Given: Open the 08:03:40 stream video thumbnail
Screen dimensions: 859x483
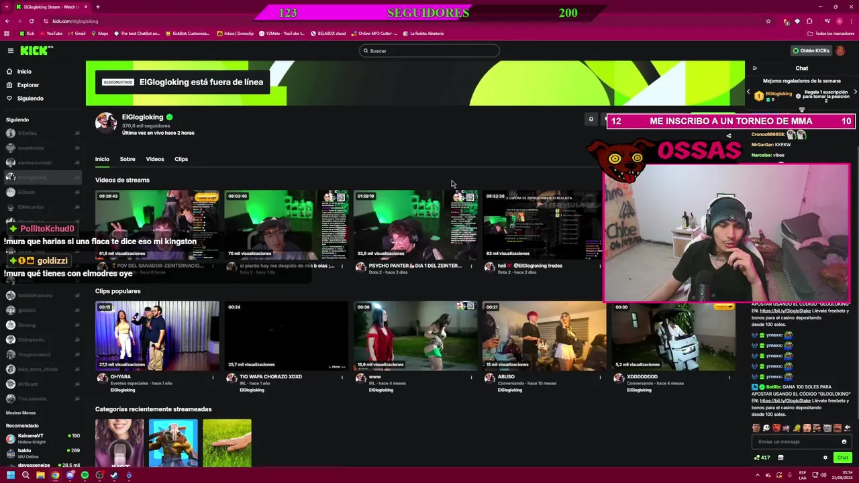Looking at the screenshot, I should (287, 225).
